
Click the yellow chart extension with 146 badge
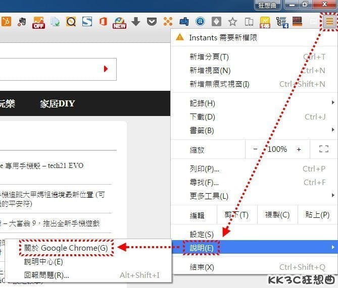point(265,22)
